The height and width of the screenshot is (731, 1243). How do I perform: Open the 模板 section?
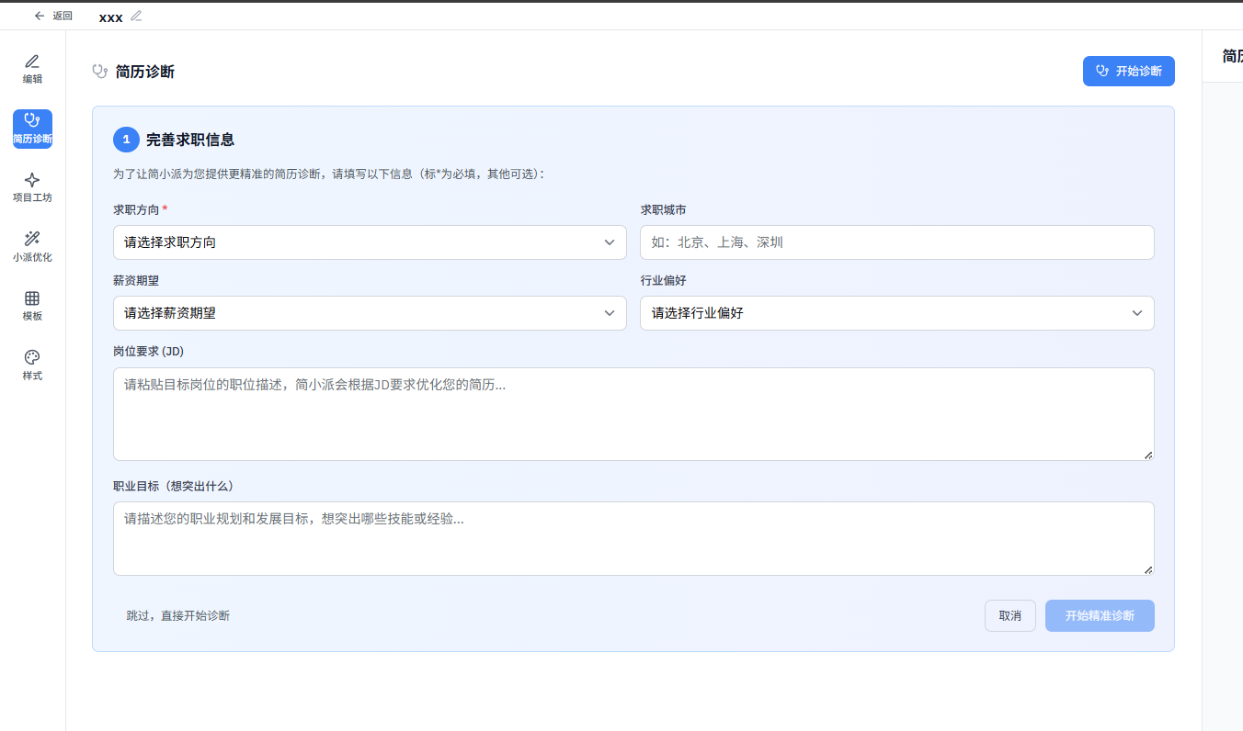coord(32,306)
